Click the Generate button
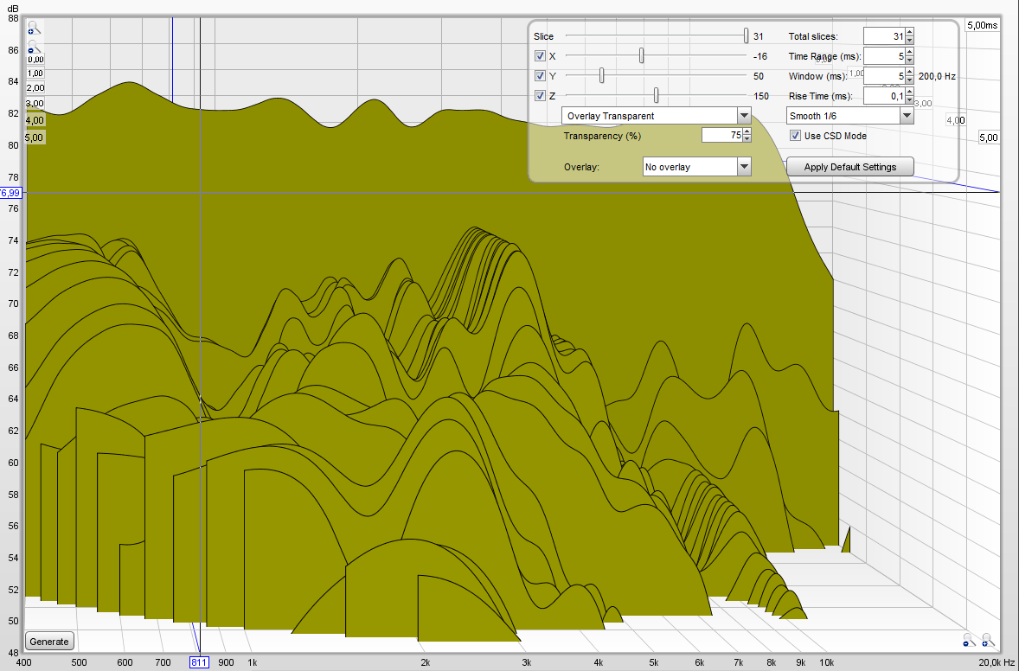Image resolution: width=1019 pixels, height=671 pixels. (x=49, y=641)
